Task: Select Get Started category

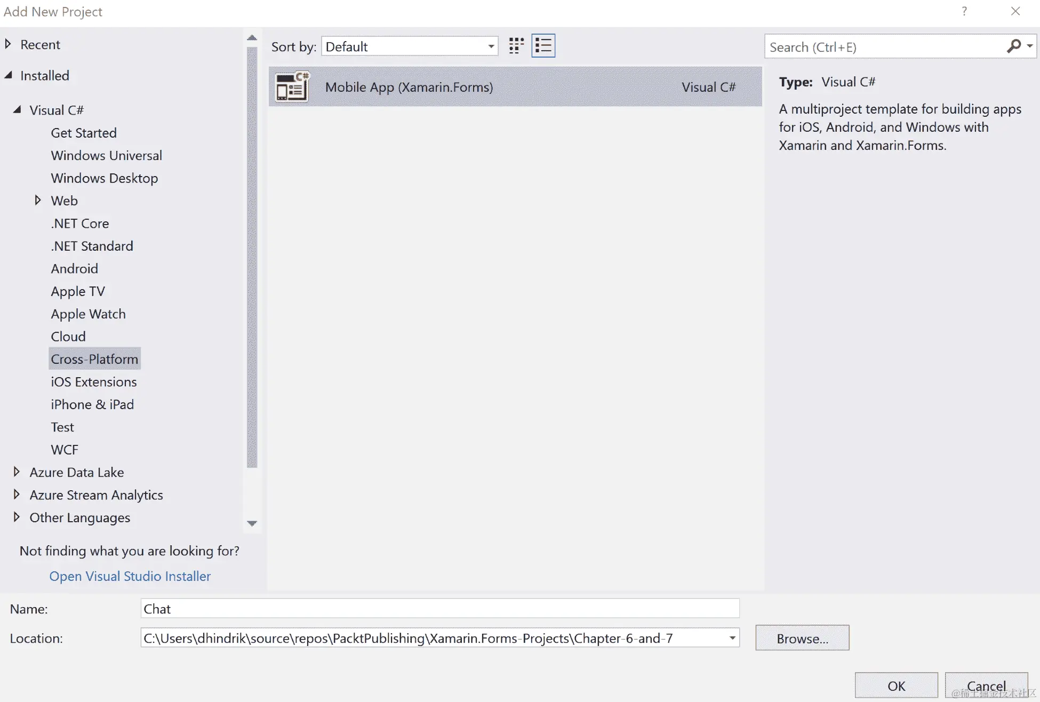Action: click(84, 133)
